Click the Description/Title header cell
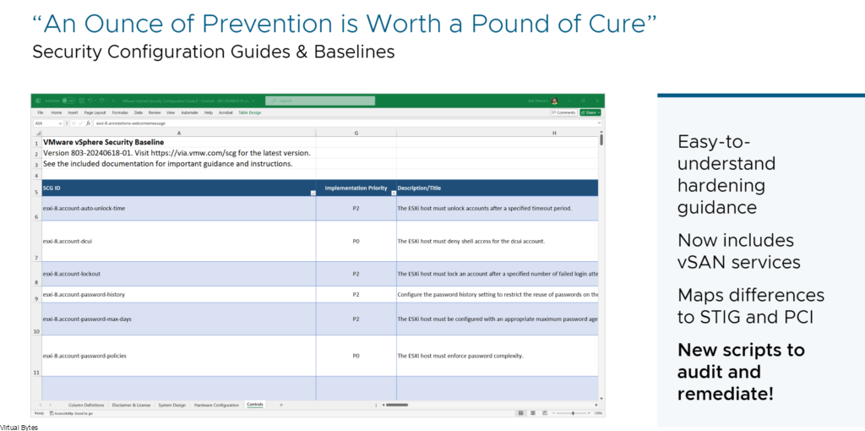Viewport: 865px width, 431px height. 497,188
